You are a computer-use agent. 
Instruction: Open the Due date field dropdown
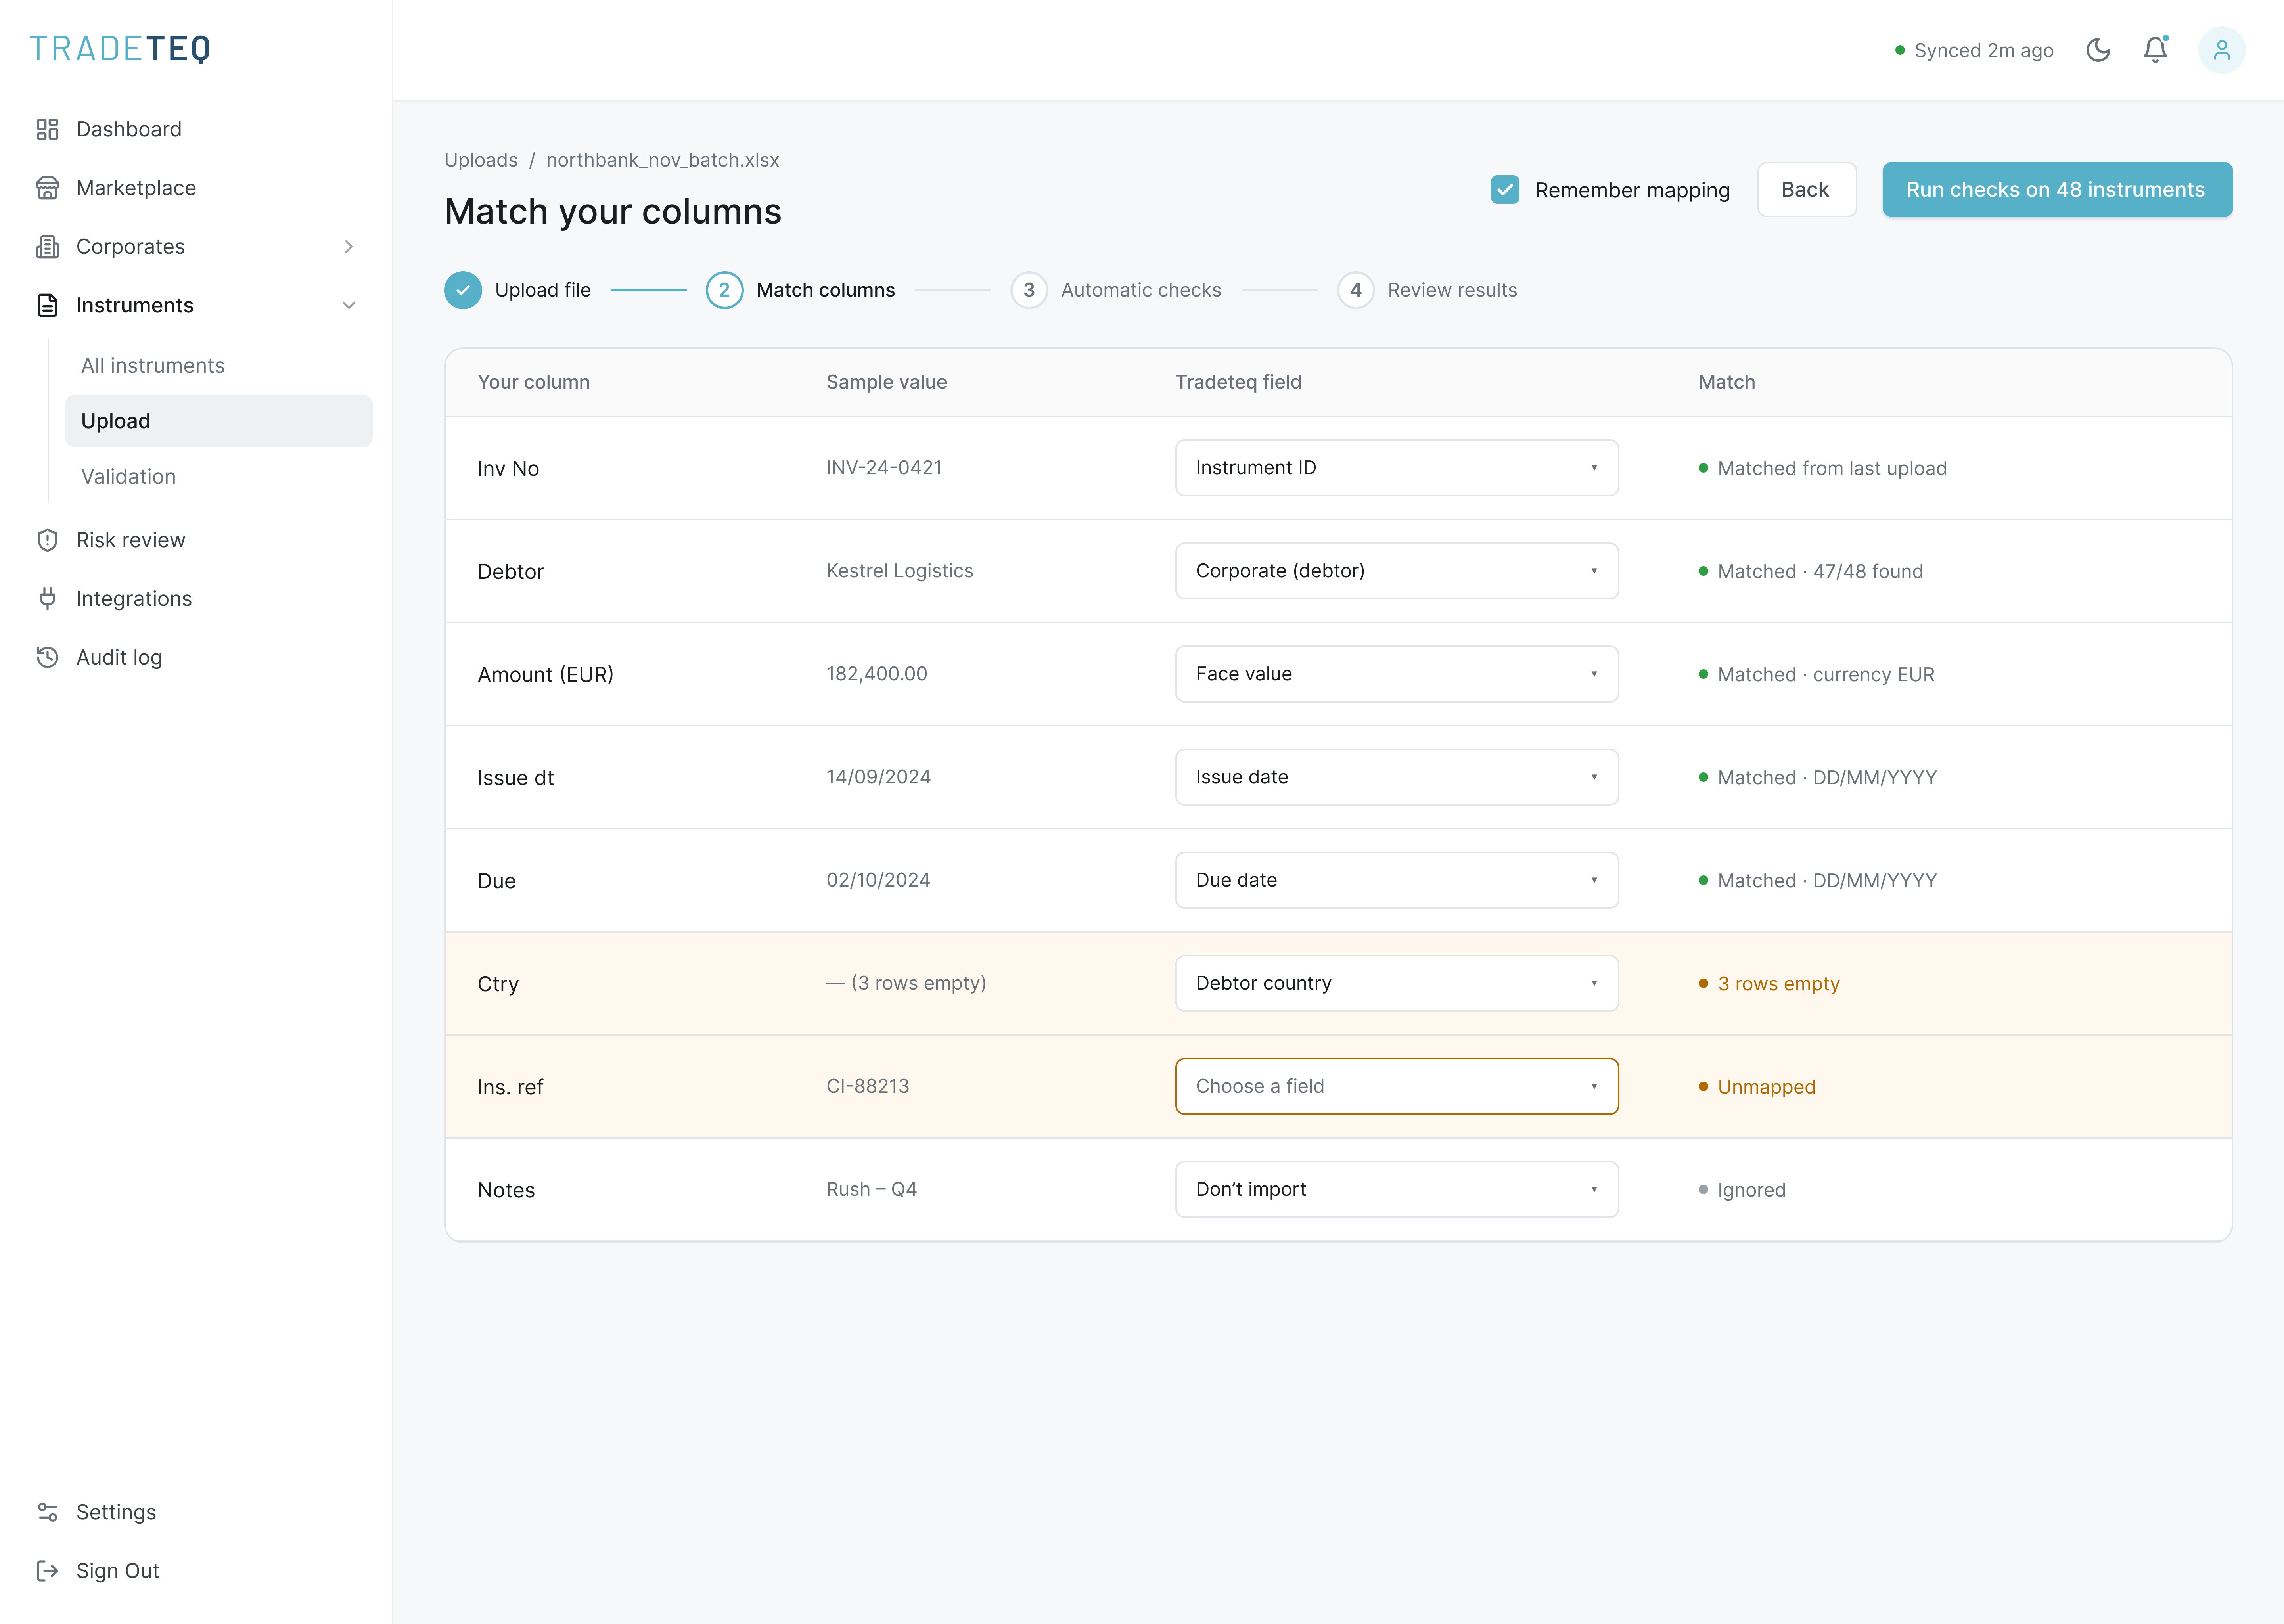(1397, 880)
